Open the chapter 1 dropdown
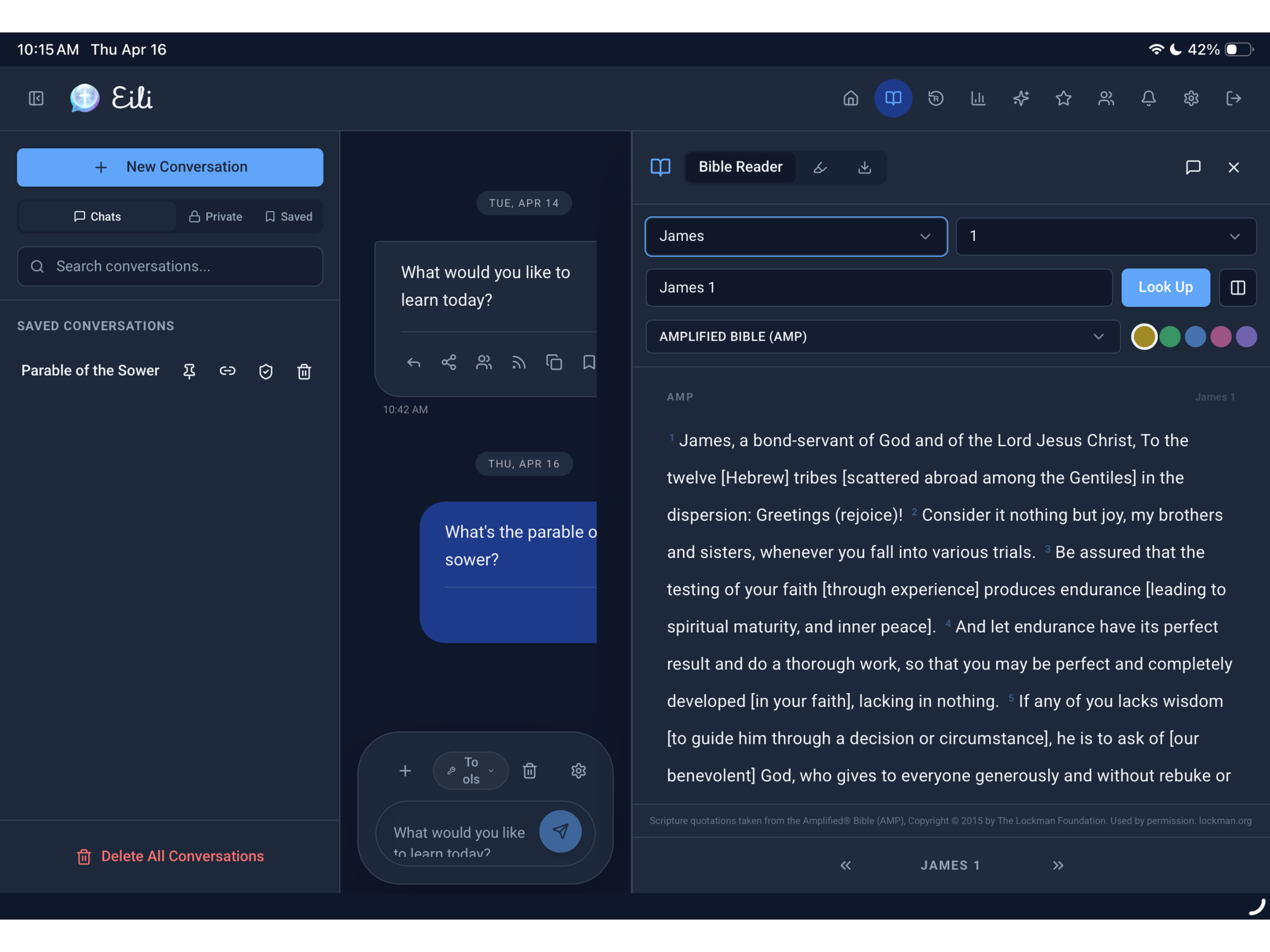This screenshot has height=952, width=1270. 1106,237
